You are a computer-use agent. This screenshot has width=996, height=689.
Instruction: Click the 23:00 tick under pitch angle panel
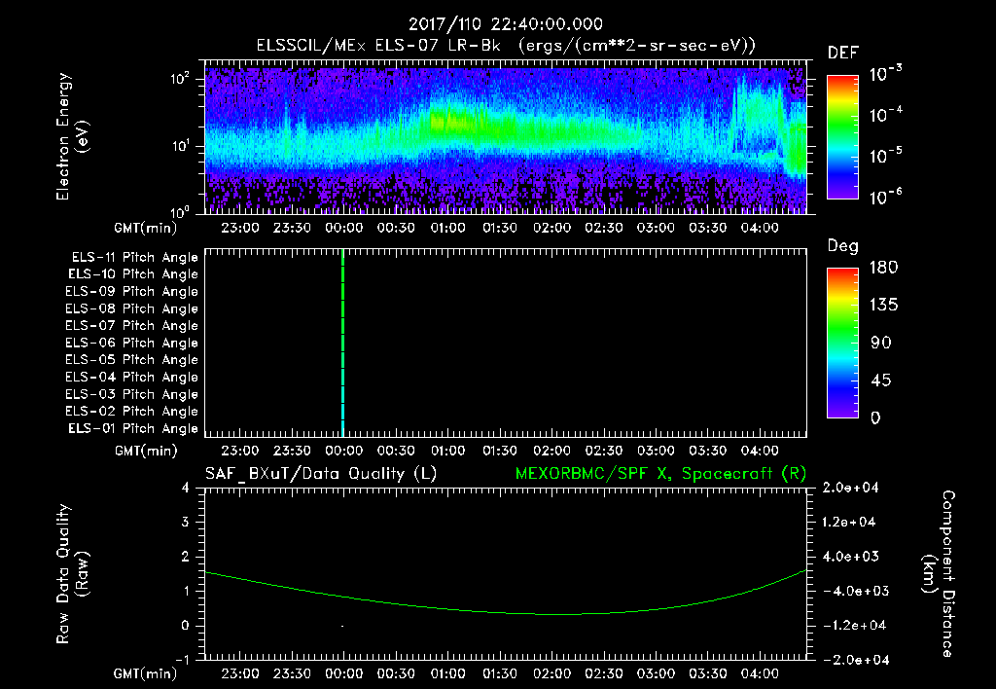(239, 451)
